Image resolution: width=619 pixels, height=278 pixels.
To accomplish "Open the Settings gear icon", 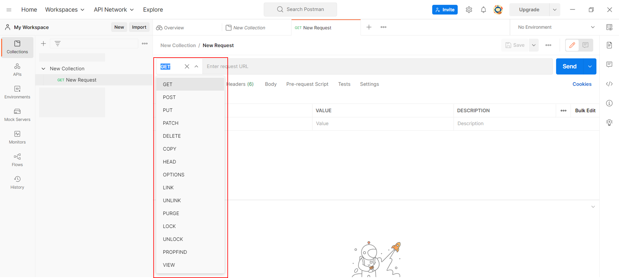I will 469,10.
